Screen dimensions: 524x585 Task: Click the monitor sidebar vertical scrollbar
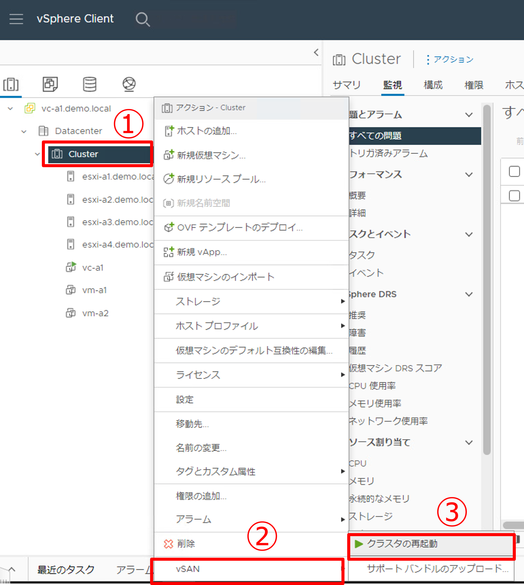(487, 279)
